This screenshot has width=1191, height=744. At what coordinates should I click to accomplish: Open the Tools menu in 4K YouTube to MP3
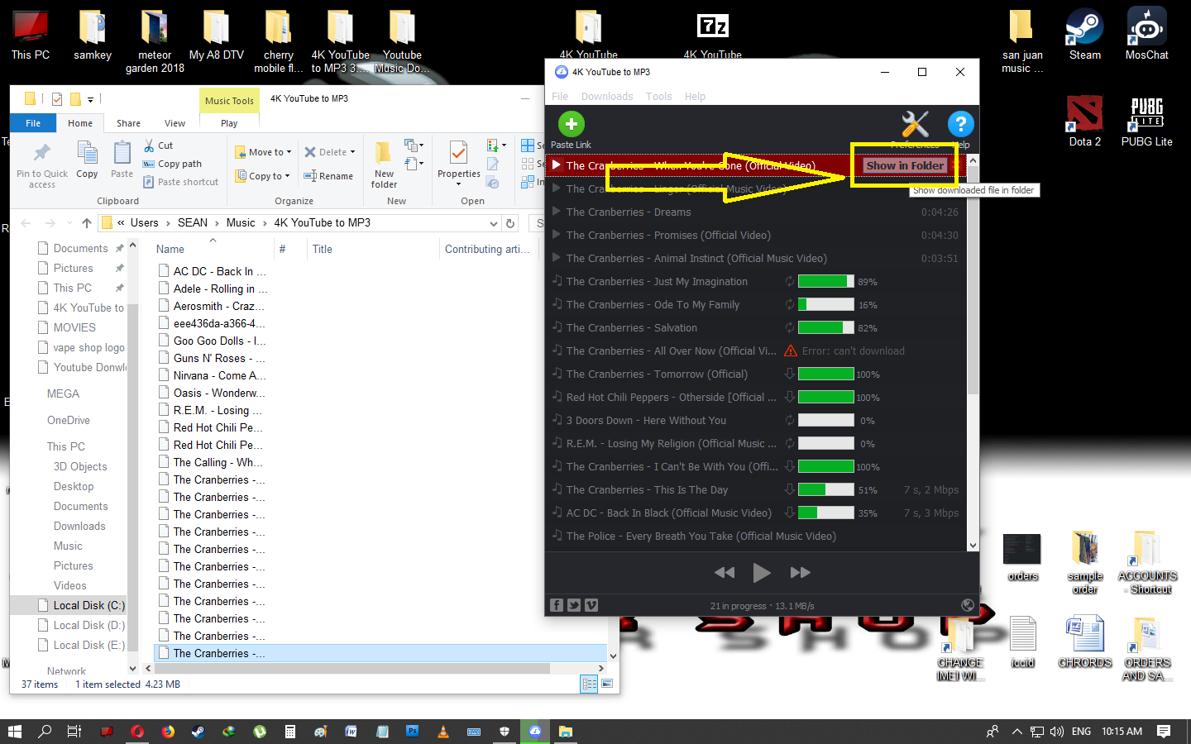point(658,97)
